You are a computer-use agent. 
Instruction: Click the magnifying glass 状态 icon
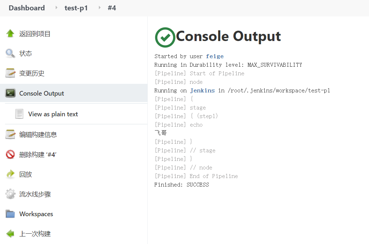pyautogui.click(x=10, y=54)
